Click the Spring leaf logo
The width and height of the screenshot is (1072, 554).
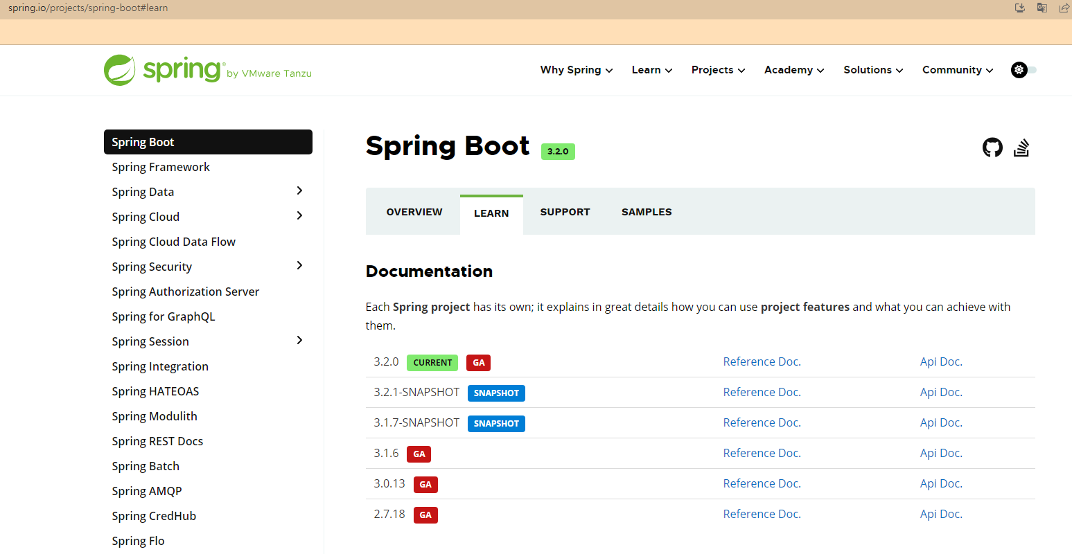(x=119, y=70)
